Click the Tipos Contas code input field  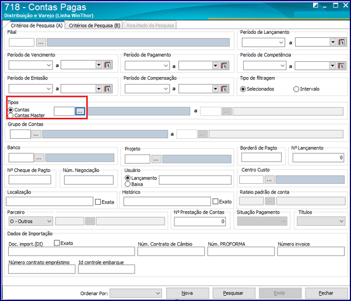click(64, 111)
